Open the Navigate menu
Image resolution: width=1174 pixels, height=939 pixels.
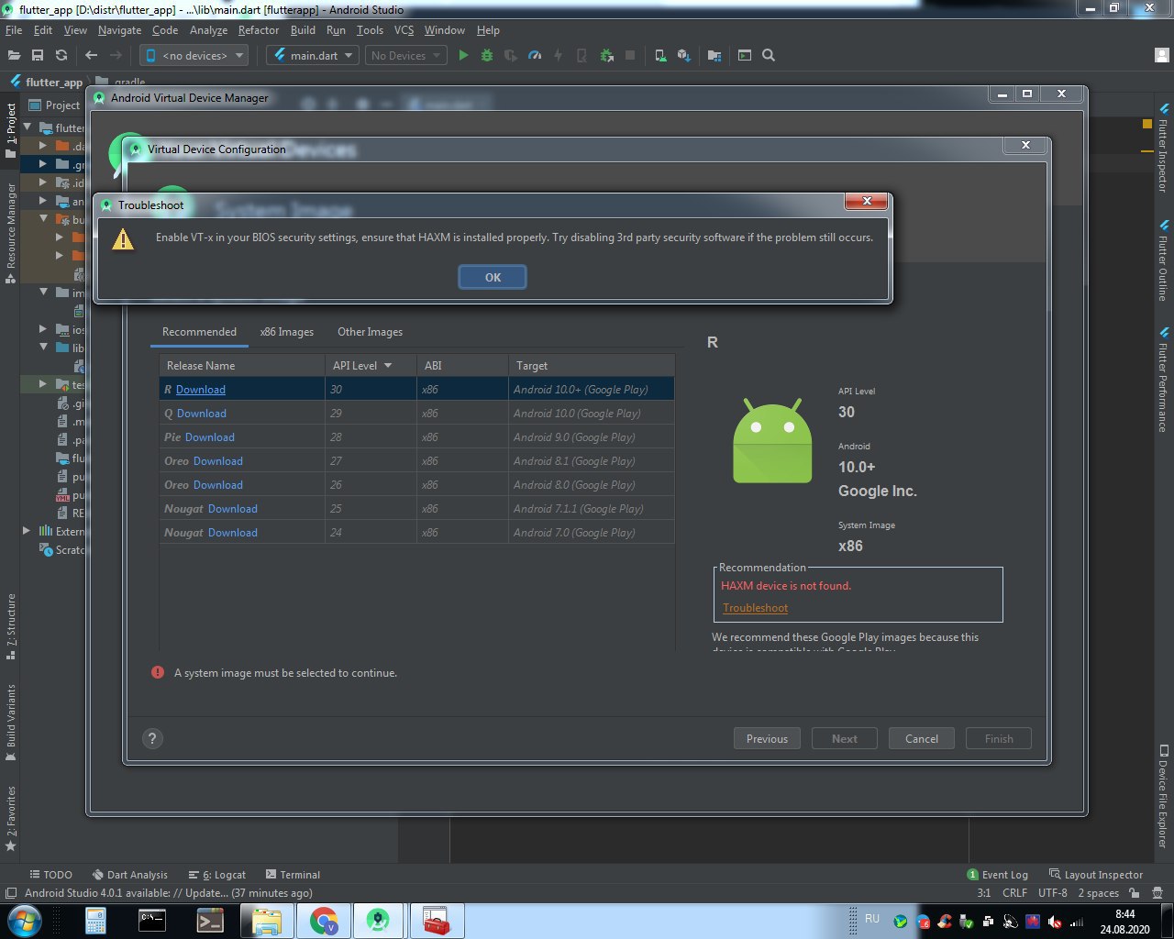(x=119, y=30)
